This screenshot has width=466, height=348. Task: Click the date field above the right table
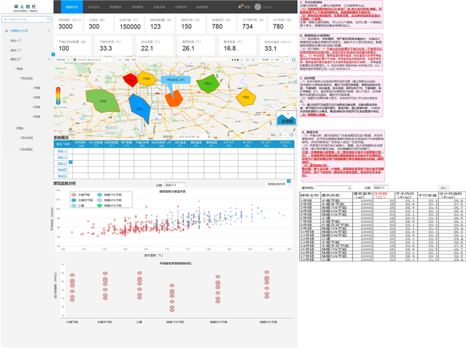pos(380,188)
